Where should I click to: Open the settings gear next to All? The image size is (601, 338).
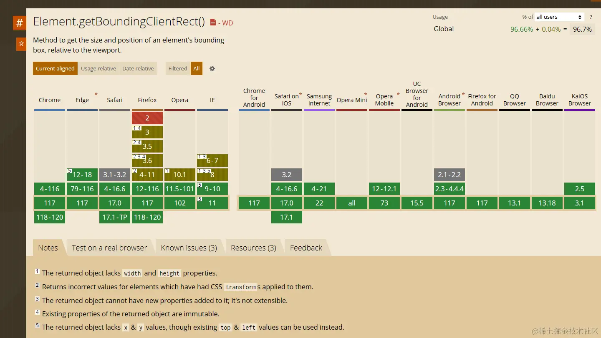point(212,69)
